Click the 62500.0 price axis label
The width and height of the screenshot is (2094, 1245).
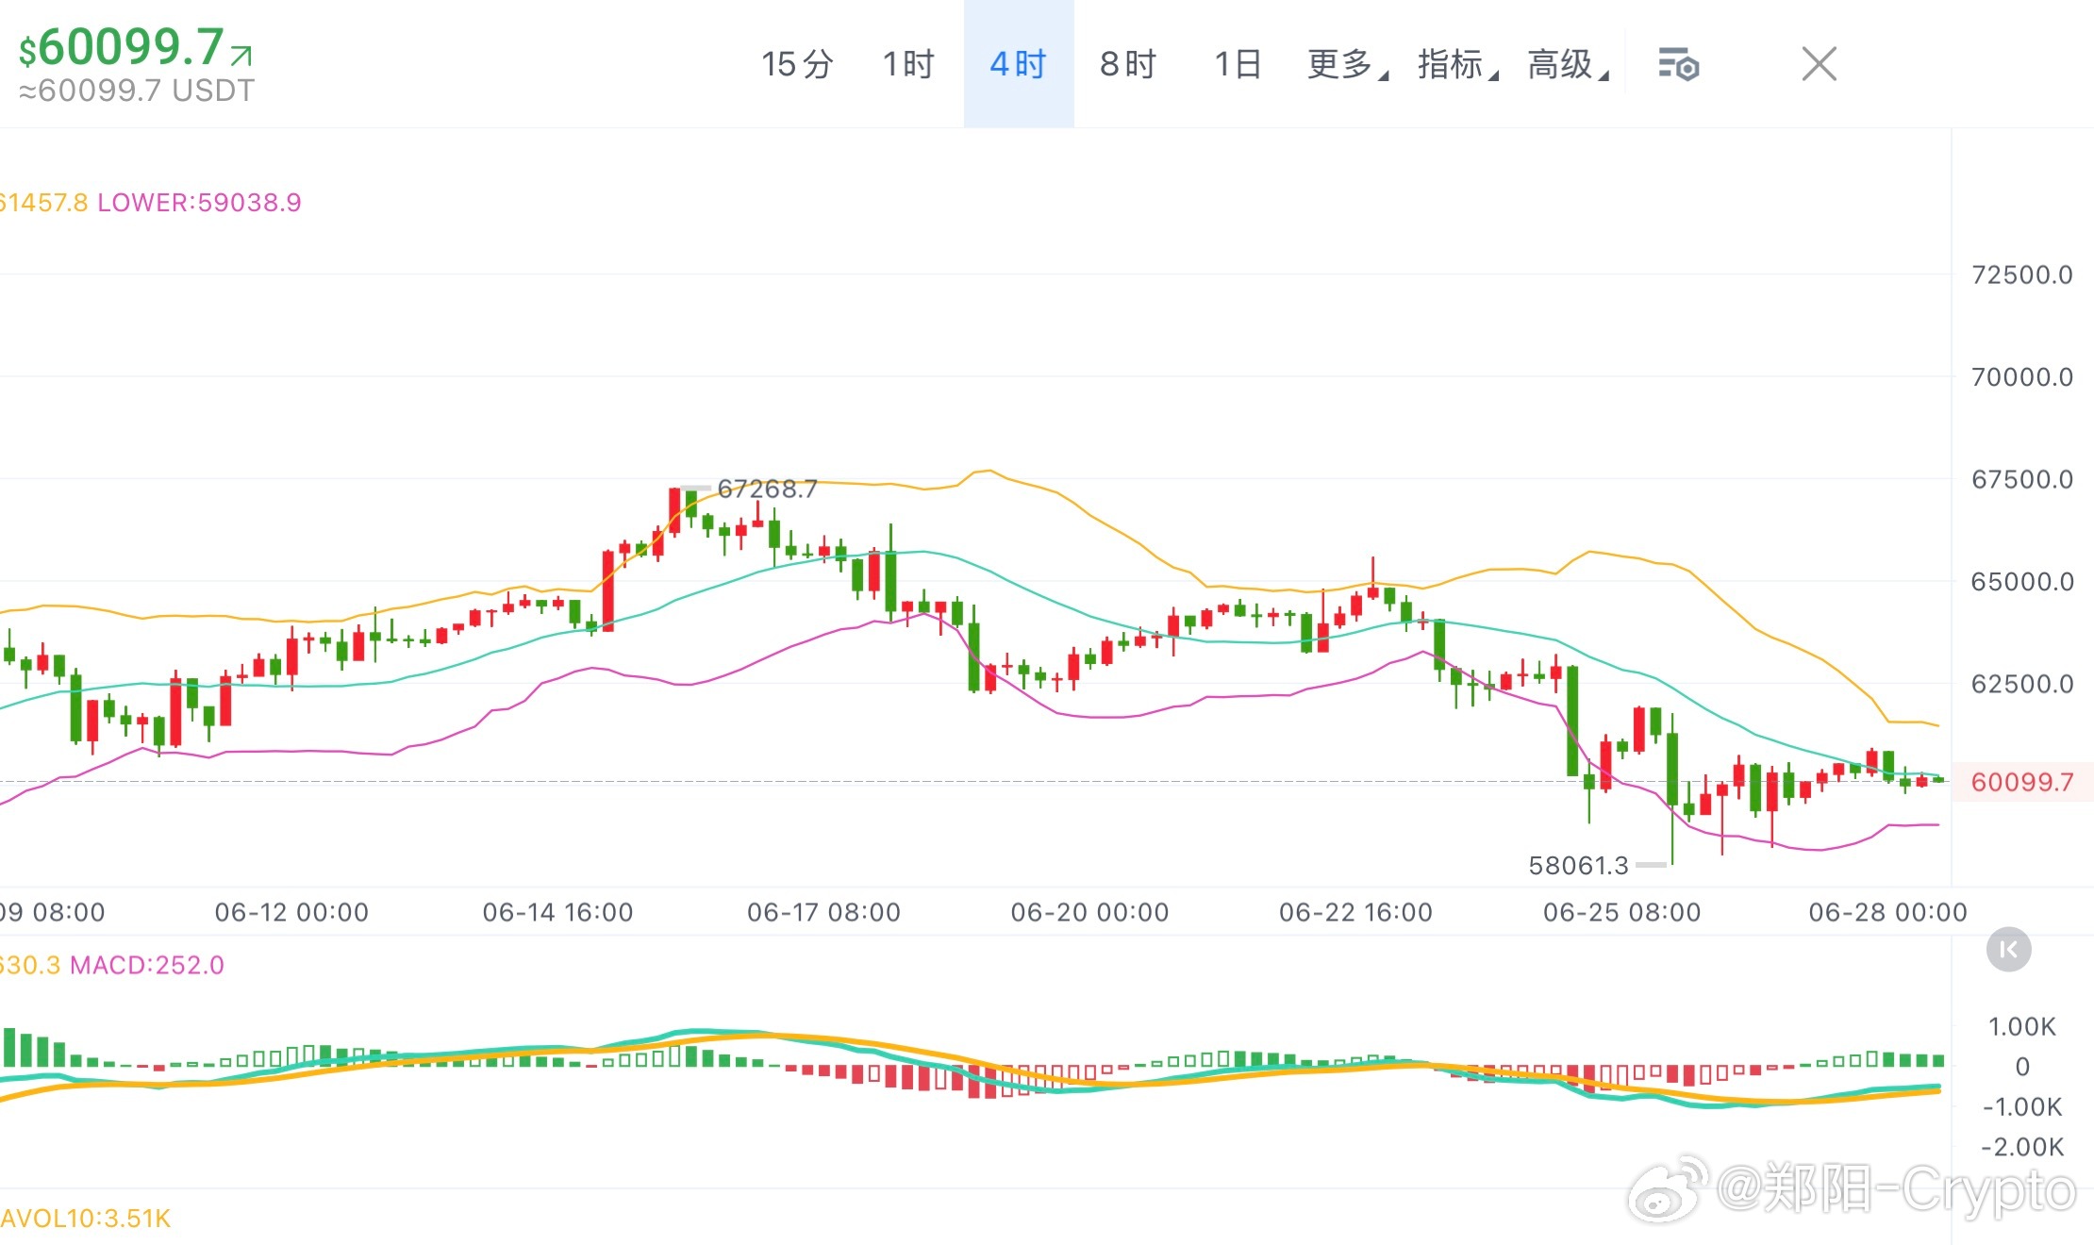pyautogui.click(x=2022, y=684)
